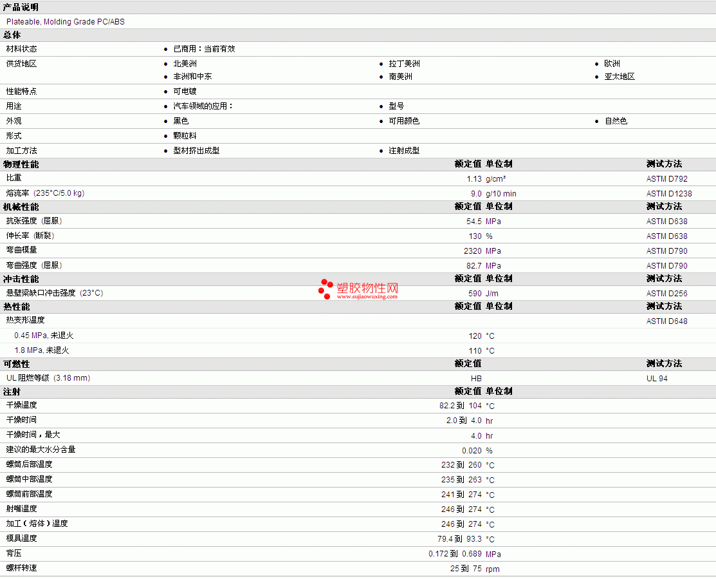Screen dimensions: 716x579
Task: Select the region 拉丁美洲
Action: pyautogui.click(x=404, y=64)
